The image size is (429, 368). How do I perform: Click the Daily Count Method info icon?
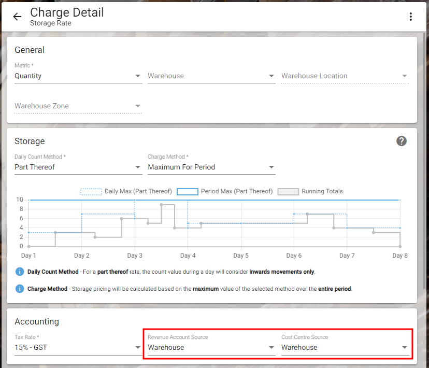(x=19, y=272)
